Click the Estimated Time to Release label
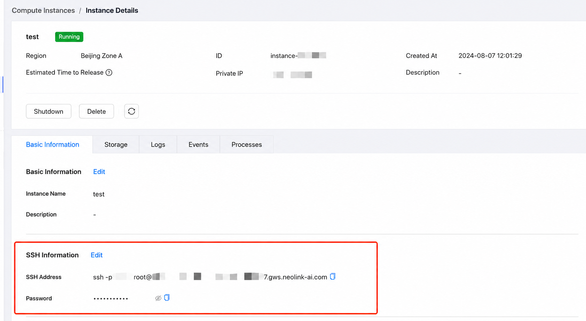Screen dimensions: 586x321 (65, 73)
